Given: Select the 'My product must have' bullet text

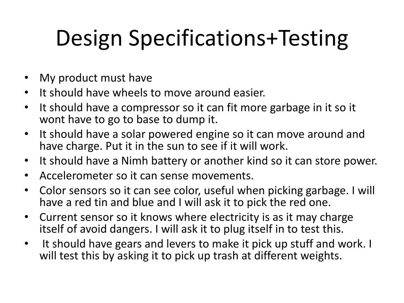Looking at the screenshot, I should click(x=96, y=78).
